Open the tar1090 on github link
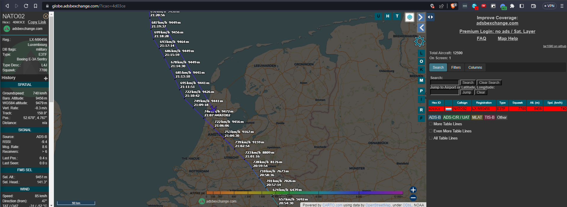567x207 pixels. [x=555, y=46]
